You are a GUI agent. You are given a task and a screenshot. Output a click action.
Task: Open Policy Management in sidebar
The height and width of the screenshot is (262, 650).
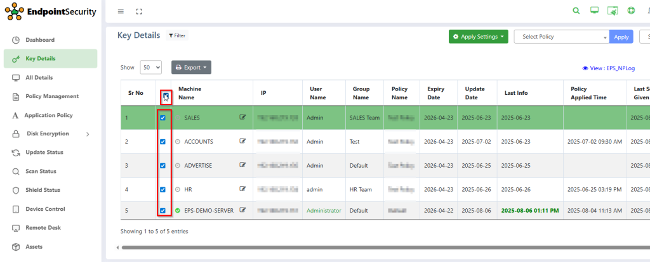tap(51, 96)
